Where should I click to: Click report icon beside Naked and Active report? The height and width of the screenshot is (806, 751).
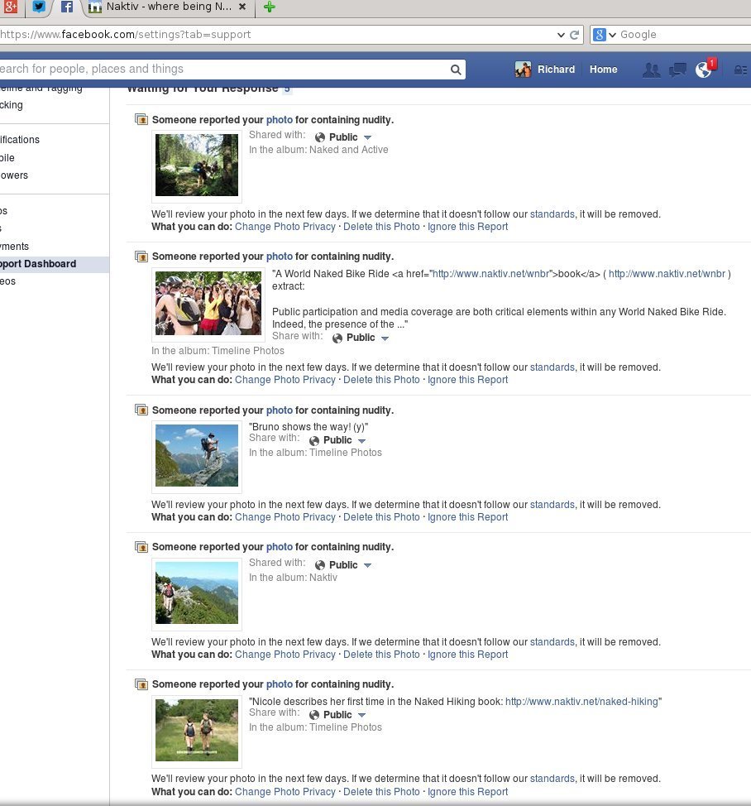(141, 119)
